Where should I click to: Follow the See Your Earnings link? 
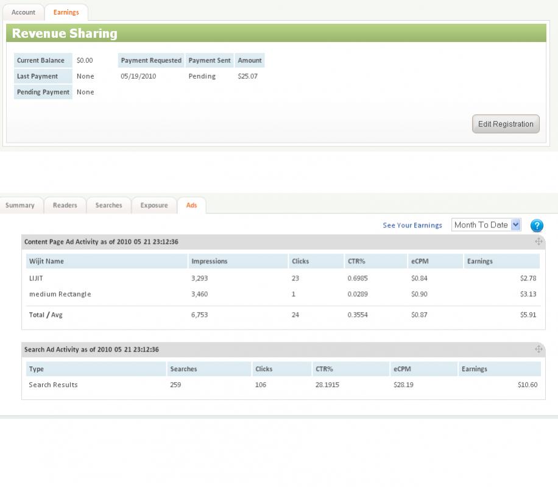412,226
